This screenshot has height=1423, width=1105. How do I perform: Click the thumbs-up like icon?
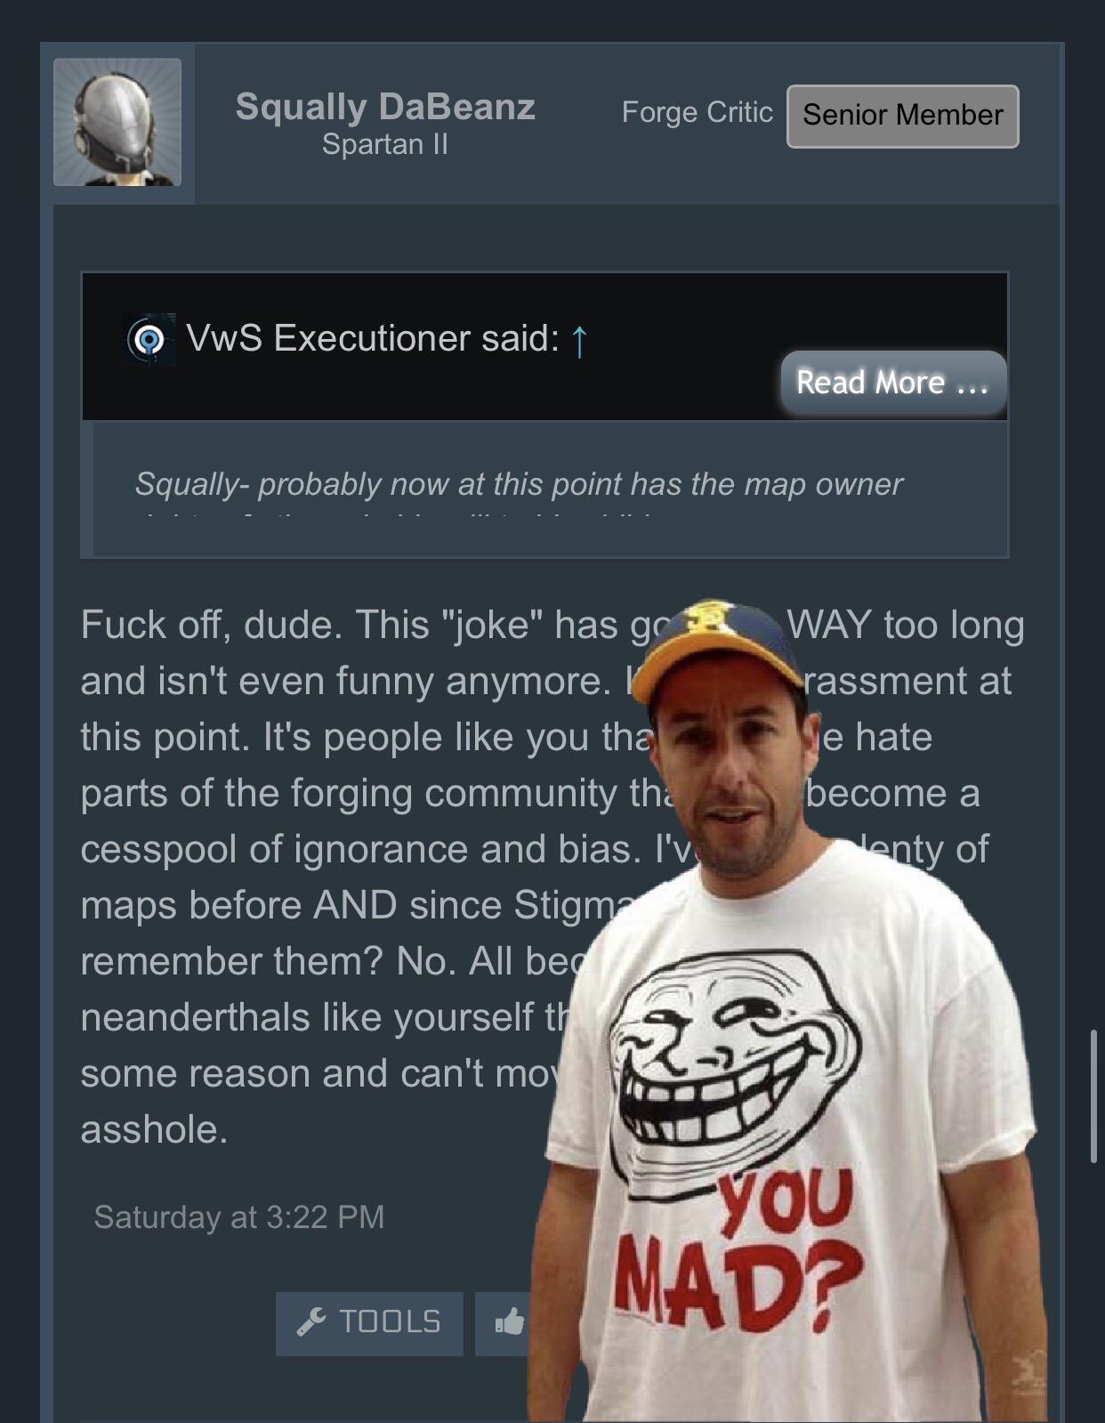click(x=510, y=1322)
